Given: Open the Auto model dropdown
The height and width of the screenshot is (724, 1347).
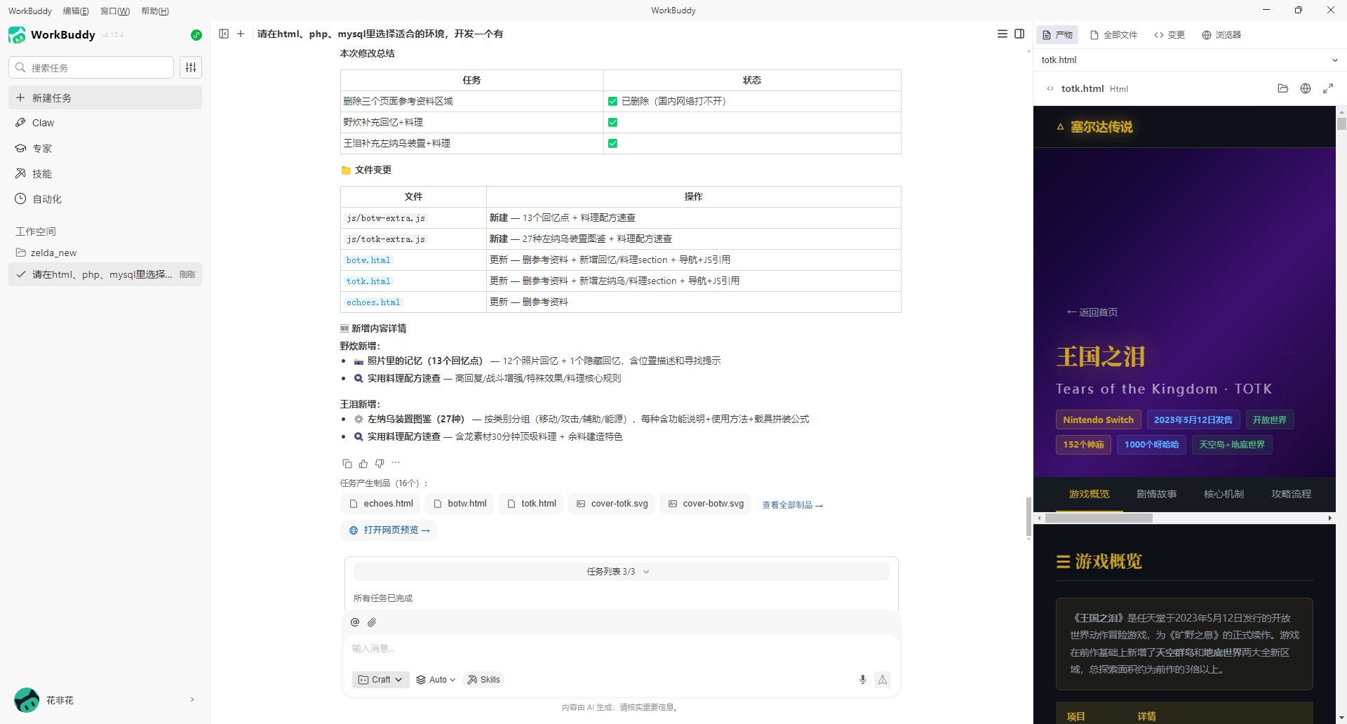Looking at the screenshot, I should pyautogui.click(x=436, y=680).
